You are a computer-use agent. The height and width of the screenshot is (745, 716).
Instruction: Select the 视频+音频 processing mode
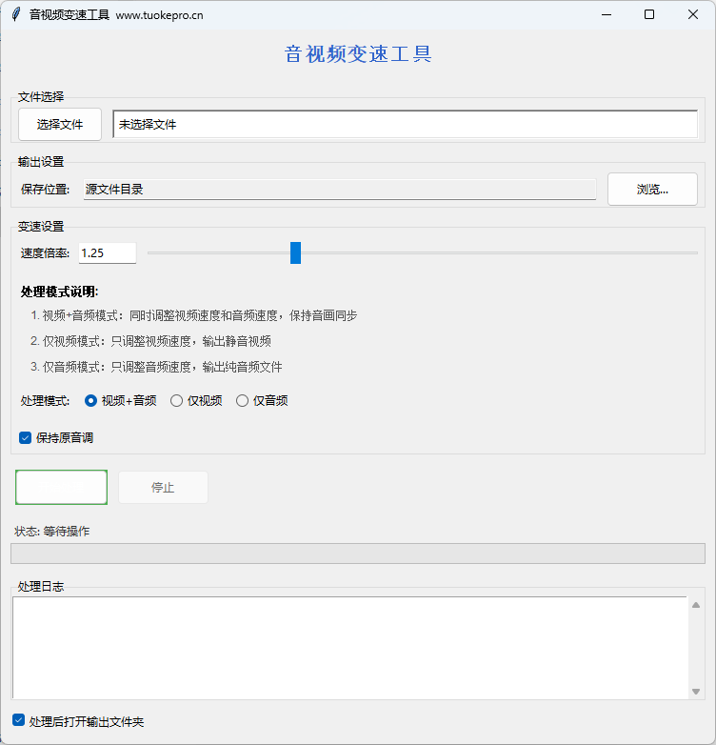coord(91,401)
